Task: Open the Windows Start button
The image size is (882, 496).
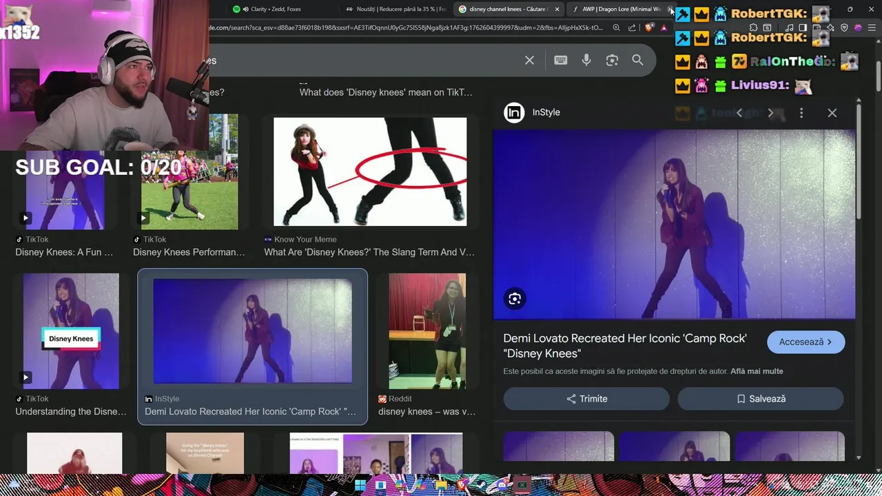Action: [x=360, y=485]
